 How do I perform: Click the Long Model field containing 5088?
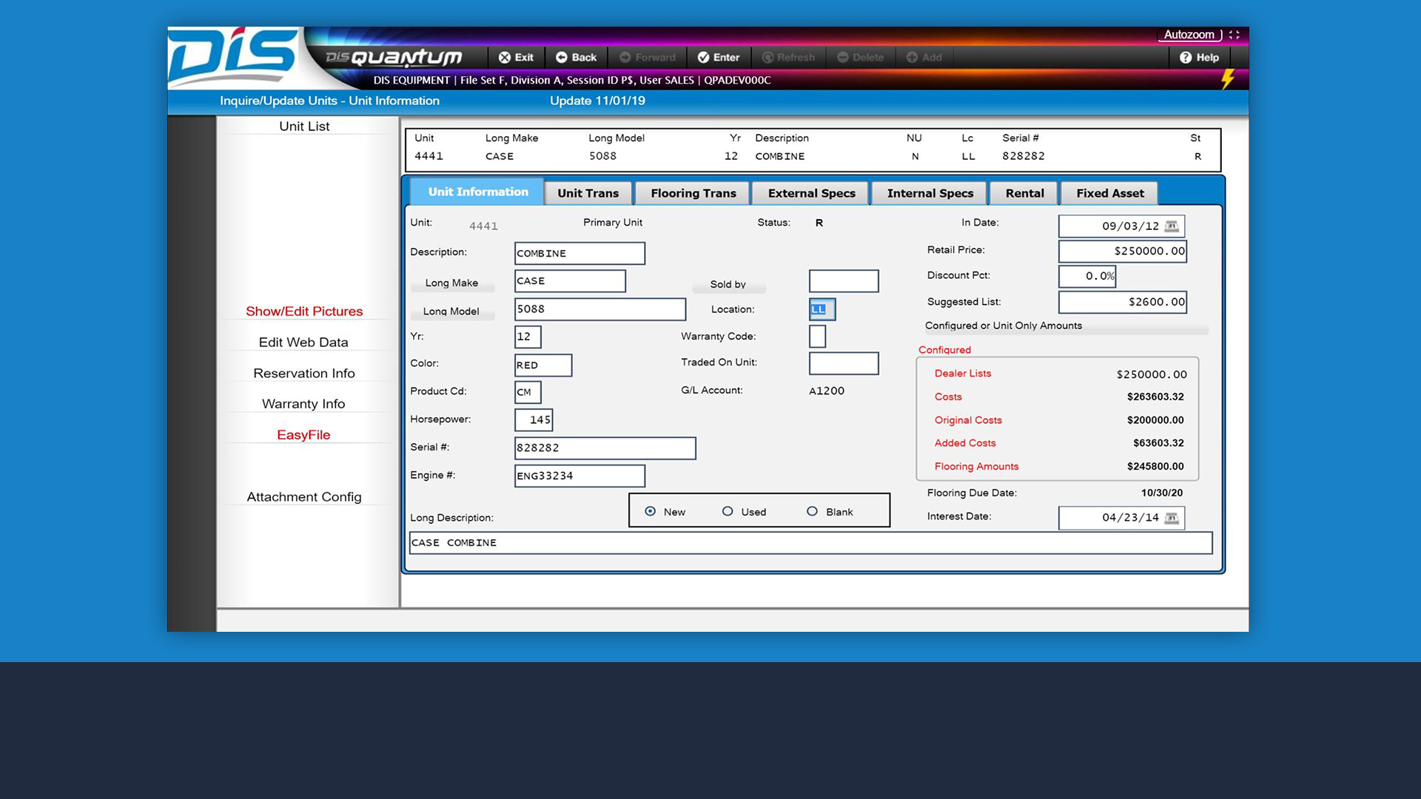[x=600, y=309]
